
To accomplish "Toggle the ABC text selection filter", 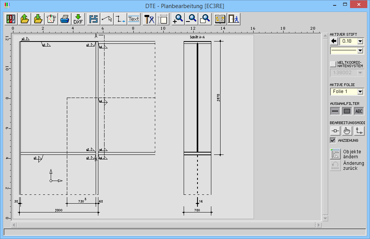I will point(359,111).
